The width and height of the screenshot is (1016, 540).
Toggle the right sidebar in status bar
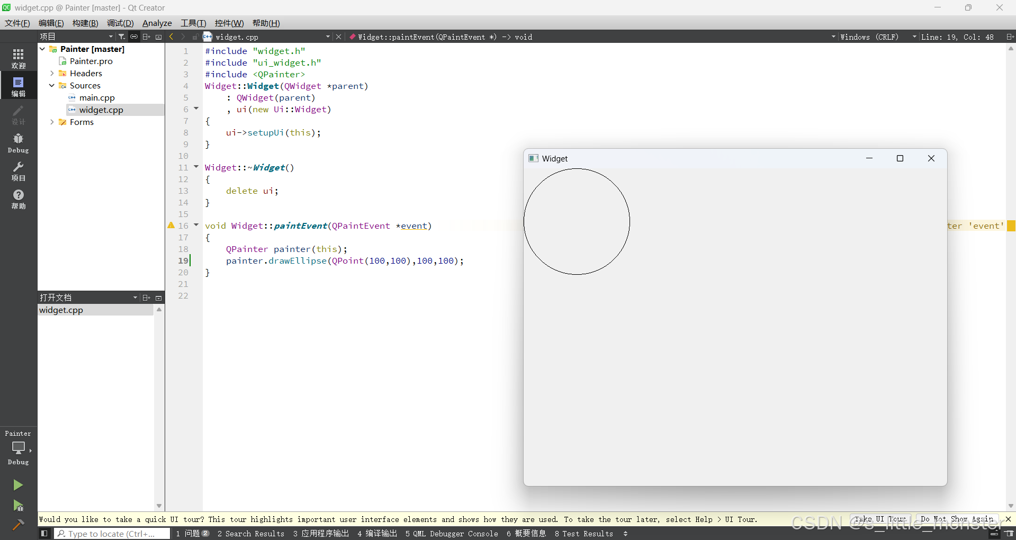pos(1010,534)
